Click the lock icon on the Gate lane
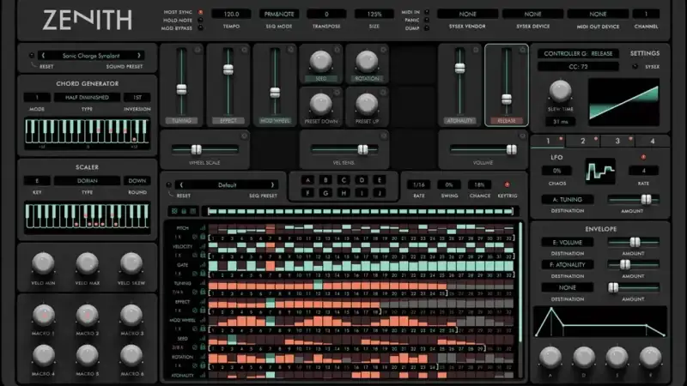 [203, 274]
